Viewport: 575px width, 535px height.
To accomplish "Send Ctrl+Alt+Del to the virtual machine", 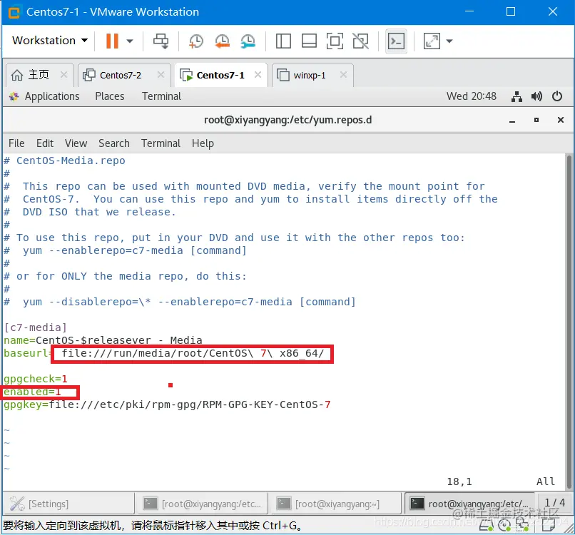I will click(x=161, y=41).
